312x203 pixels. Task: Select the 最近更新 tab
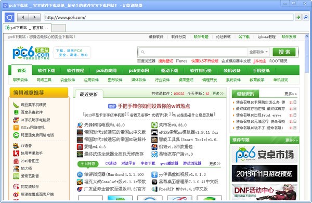pyautogui.click(x=89, y=94)
